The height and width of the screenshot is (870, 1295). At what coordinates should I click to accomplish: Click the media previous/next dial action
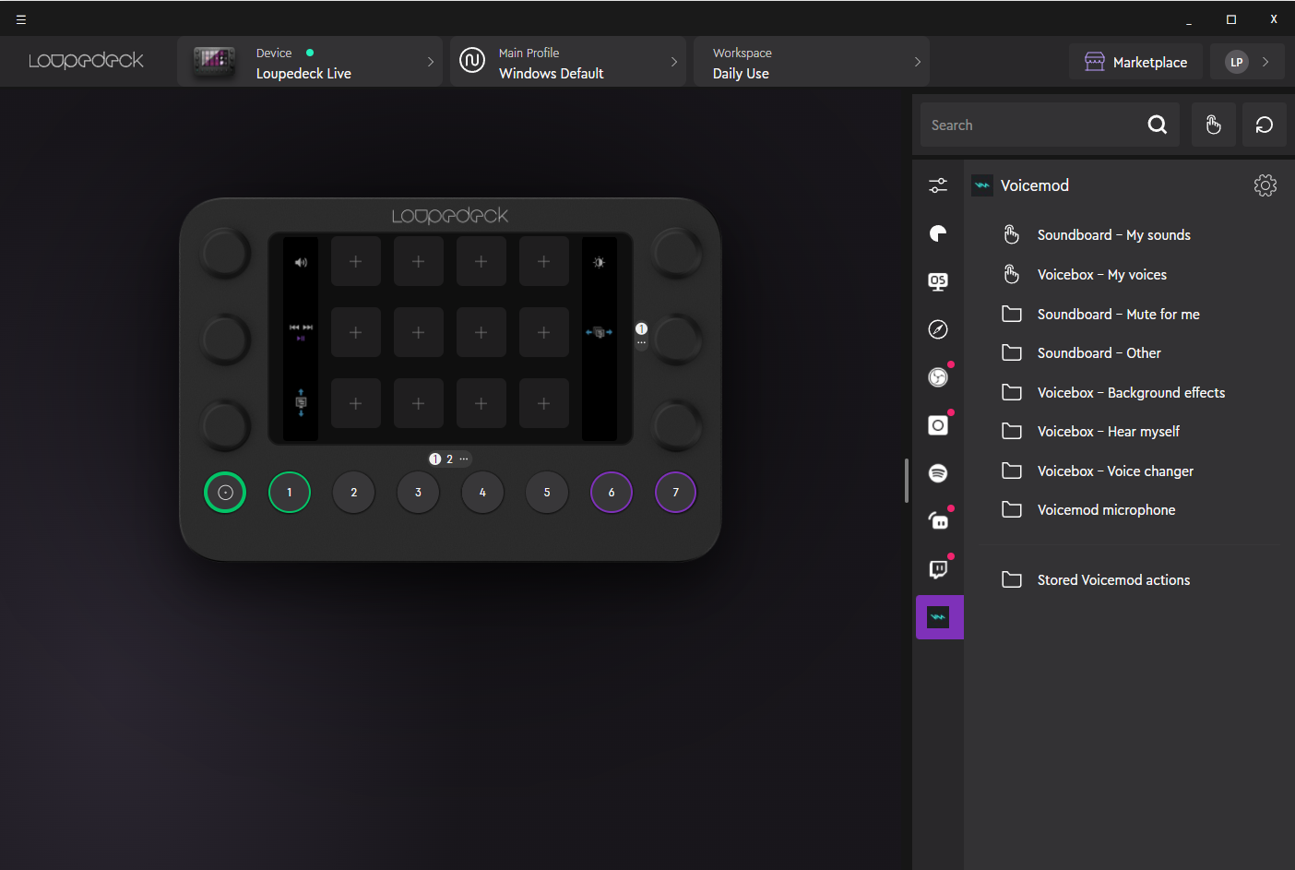tap(301, 332)
